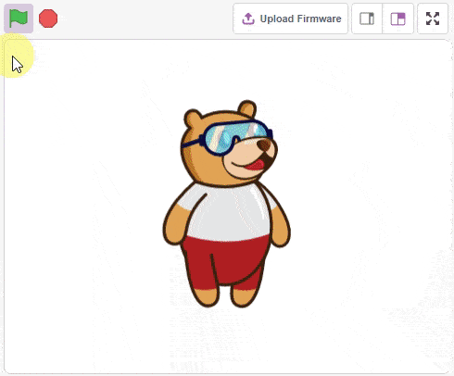Switch to the large stage layout

click(397, 19)
